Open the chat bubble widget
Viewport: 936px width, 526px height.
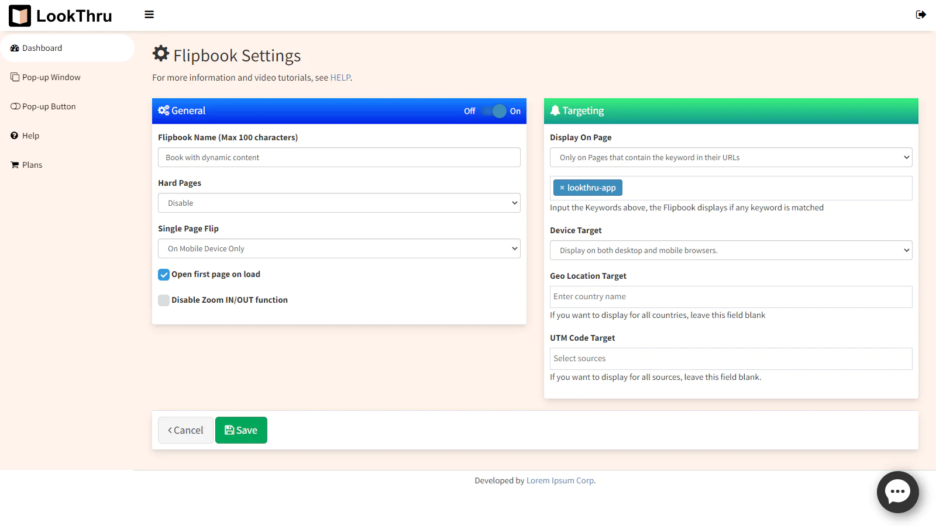click(897, 492)
